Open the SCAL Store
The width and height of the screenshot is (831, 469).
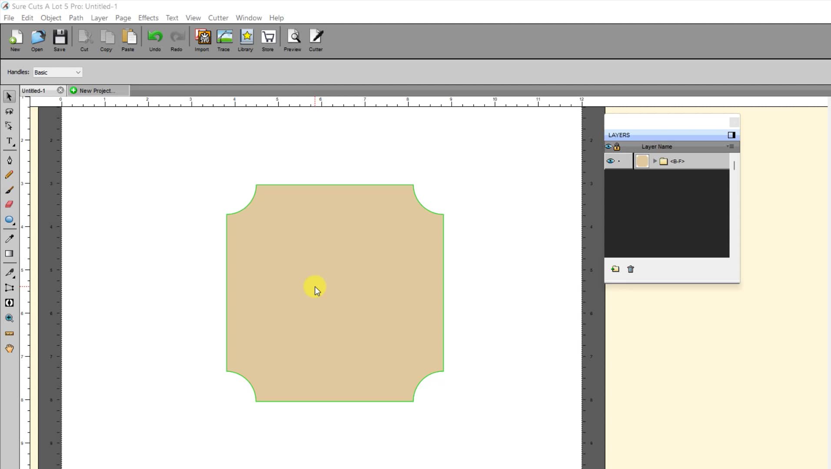click(x=267, y=39)
